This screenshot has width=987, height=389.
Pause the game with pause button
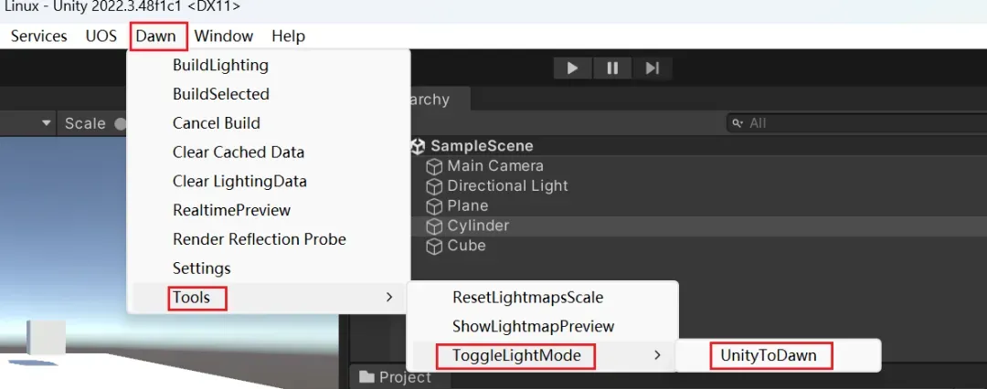click(612, 68)
